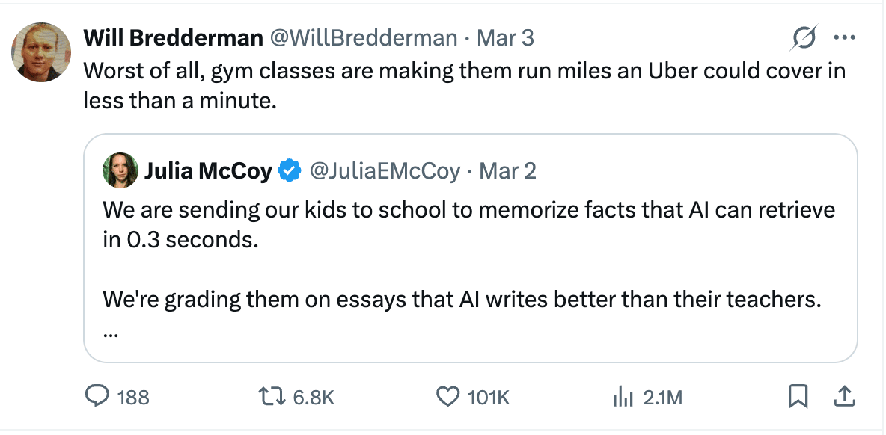Open Will Bredderman's profile picture
Screen dimensions: 886x435
pyautogui.click(x=41, y=52)
